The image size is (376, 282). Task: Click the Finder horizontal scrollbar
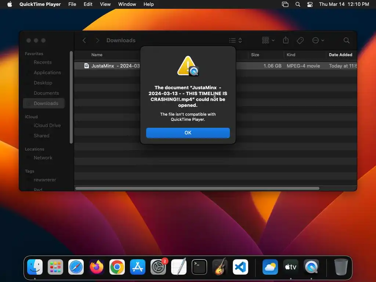click(x=197, y=188)
